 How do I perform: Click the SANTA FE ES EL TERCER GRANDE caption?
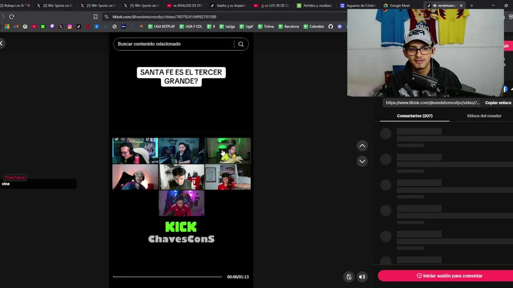click(181, 77)
